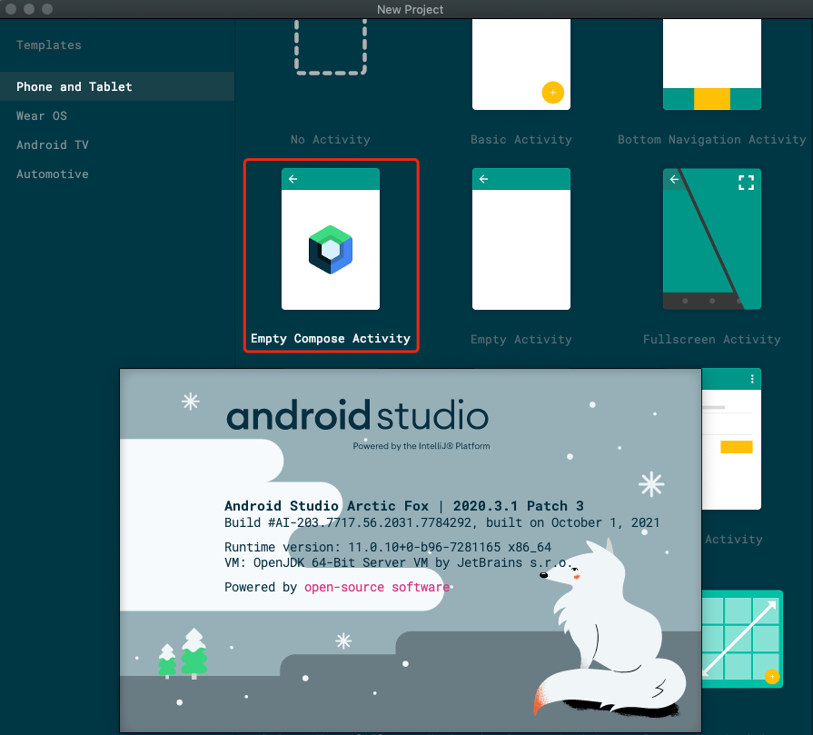Screen dimensions: 813x735
Task: Click the No Activity label
Action: (331, 140)
